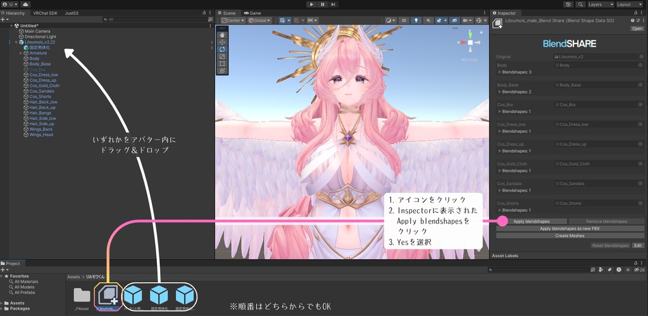This screenshot has height=316, width=648.
Task: Switch to the Scene tab
Action: point(227,13)
